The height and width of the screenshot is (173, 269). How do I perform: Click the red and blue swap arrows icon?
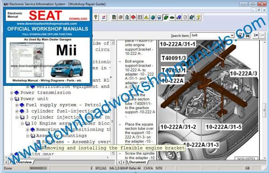[103, 17]
